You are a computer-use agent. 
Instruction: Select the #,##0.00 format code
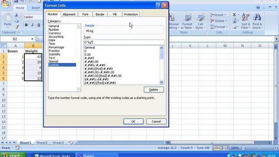tap(91, 61)
